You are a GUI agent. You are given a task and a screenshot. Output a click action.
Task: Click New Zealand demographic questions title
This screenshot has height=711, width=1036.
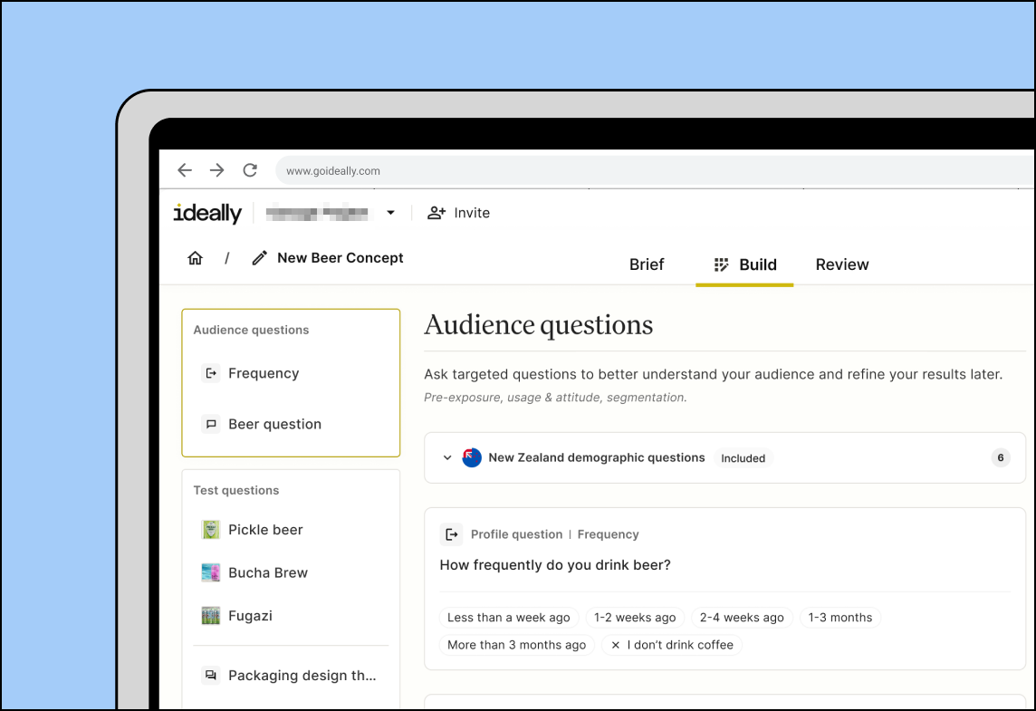tap(597, 457)
